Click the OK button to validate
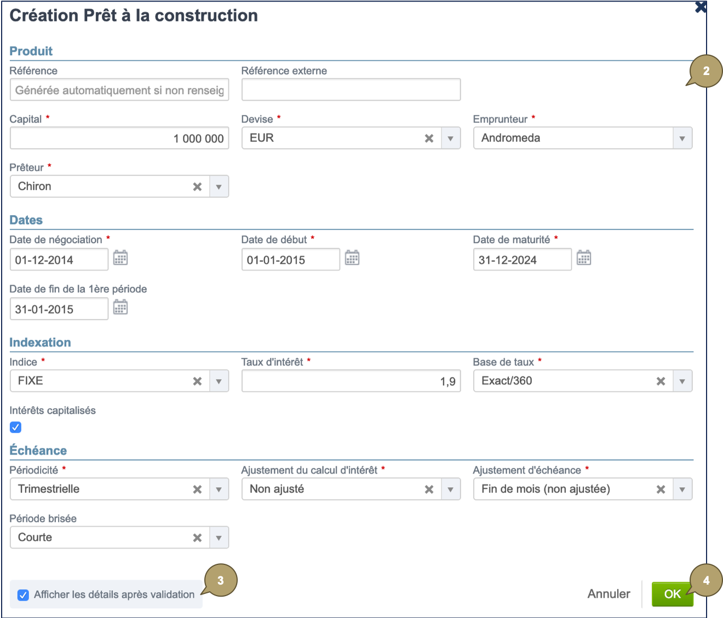The image size is (723, 618). (672, 594)
